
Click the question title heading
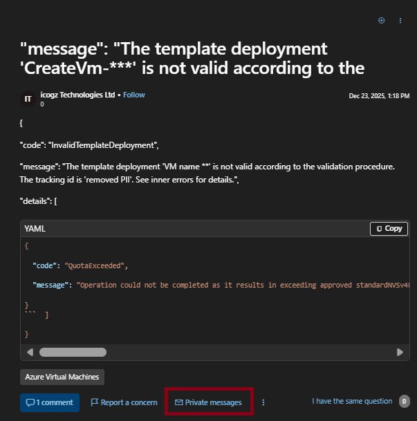coord(192,58)
